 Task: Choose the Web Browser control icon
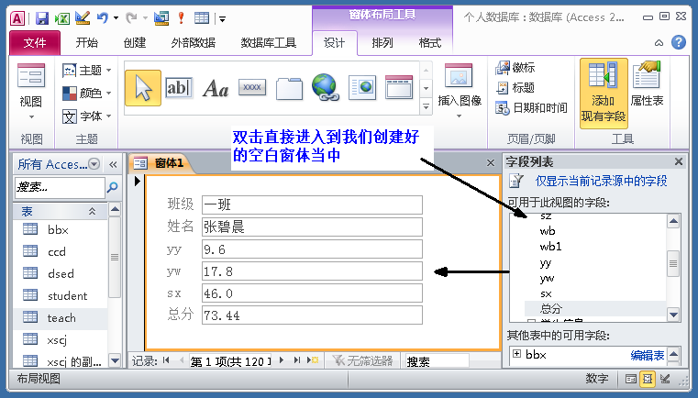(x=362, y=88)
